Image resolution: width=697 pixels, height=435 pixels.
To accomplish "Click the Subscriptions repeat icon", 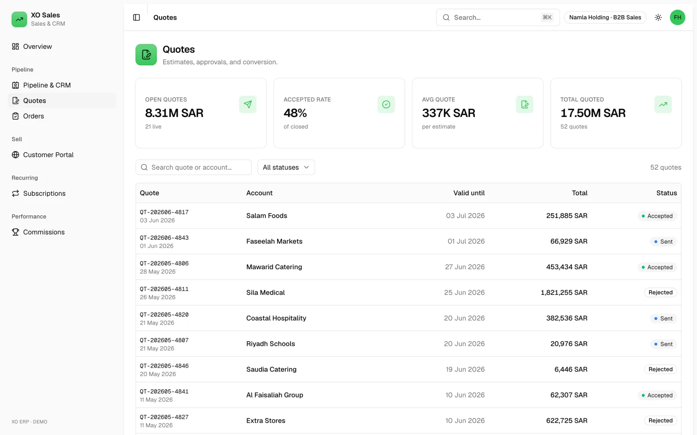I will 16,194.
